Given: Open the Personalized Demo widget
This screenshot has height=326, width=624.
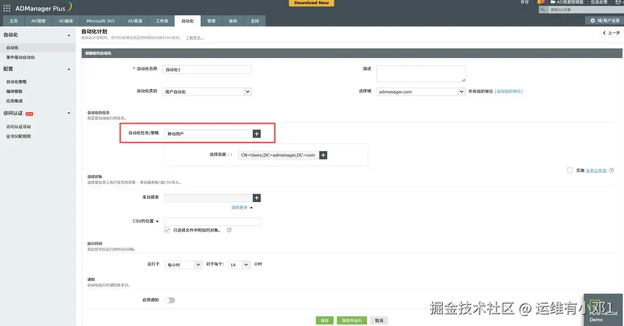Looking at the screenshot, I should point(603,310).
